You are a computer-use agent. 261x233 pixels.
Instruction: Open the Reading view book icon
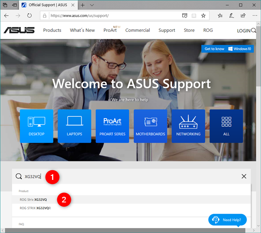tap(194, 16)
